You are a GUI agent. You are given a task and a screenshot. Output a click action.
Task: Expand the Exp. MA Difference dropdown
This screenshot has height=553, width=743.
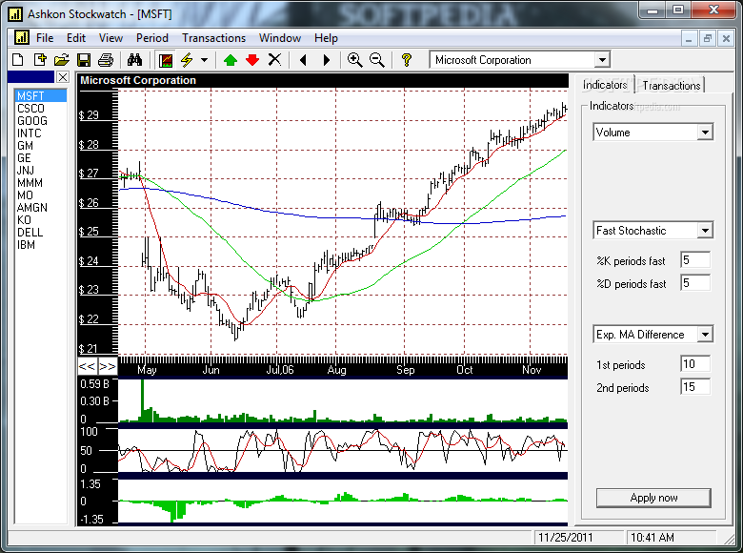tap(705, 335)
